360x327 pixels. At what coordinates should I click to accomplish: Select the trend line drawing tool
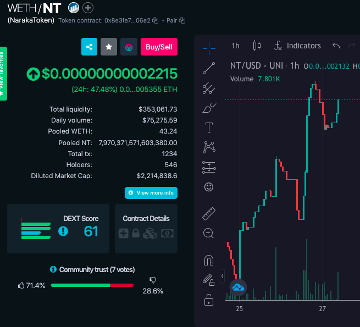point(209,68)
